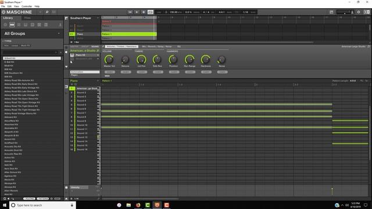The width and height of the screenshot is (372, 209).
Task: Open the 1/16 grid value in header
Action: click(245, 12)
